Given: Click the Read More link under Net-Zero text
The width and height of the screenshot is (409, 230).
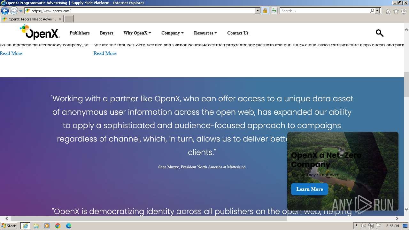Looking at the screenshot, I should 105,53.
